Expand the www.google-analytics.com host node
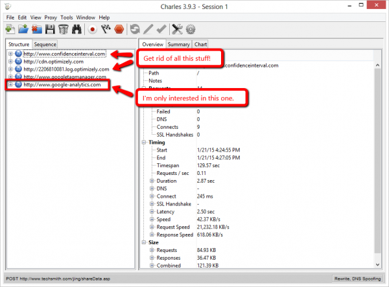The image size is (389, 287). coord(10,84)
